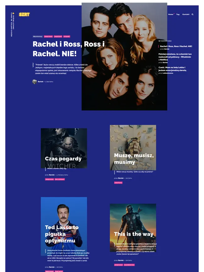Open the This is the way article
Viewport: 204px width, 272px height.
[x=134, y=234]
